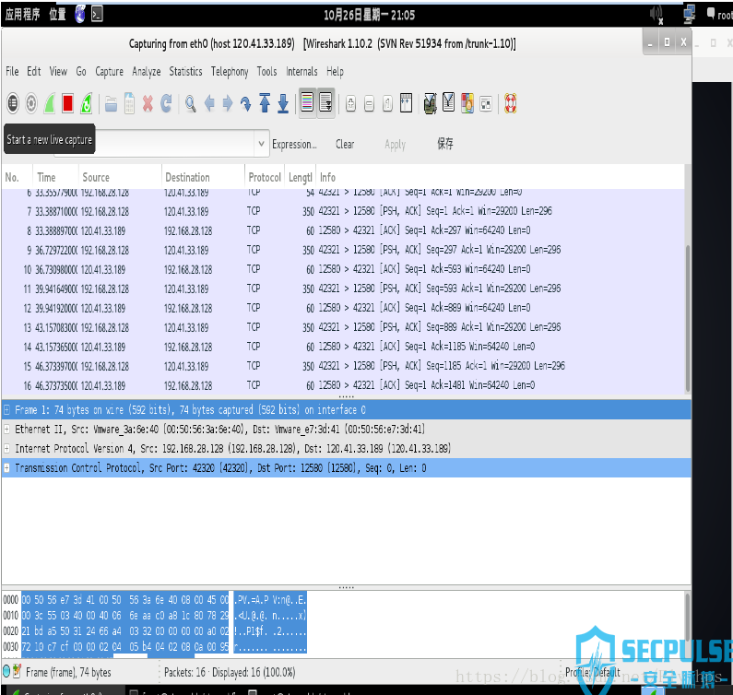
Task: Expand Transmission Control Protocol tree
Action: point(6,468)
